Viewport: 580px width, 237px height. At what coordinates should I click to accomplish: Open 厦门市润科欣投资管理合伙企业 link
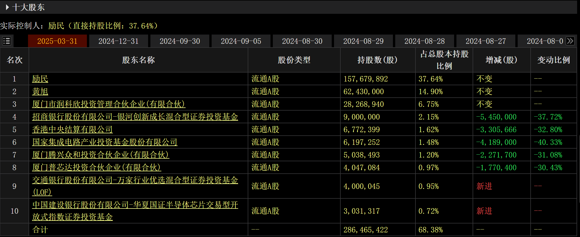(109, 104)
